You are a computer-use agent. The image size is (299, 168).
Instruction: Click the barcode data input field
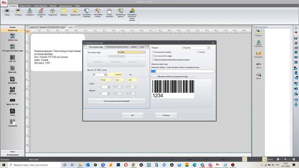click(x=183, y=71)
